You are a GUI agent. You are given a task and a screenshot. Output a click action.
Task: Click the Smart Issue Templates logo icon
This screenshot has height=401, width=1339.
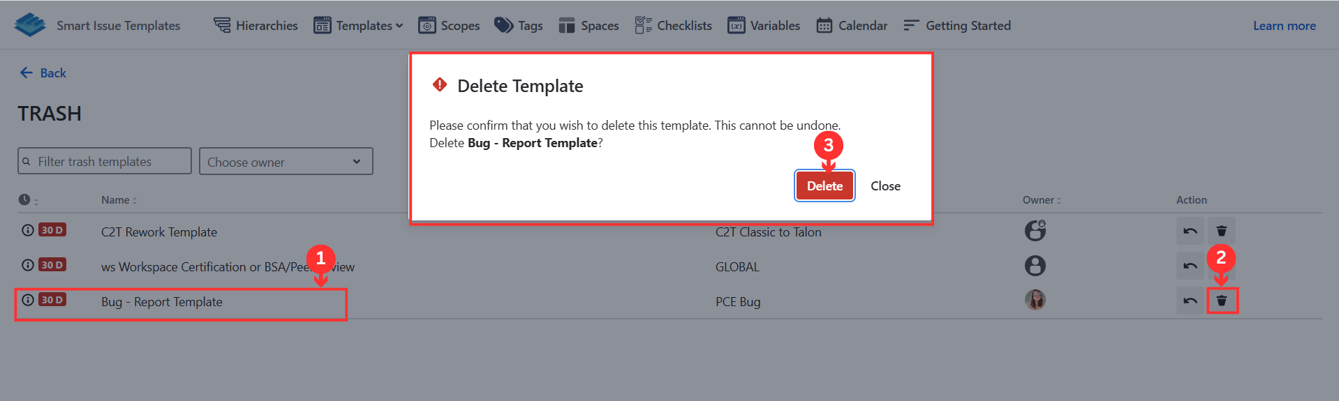tap(30, 25)
